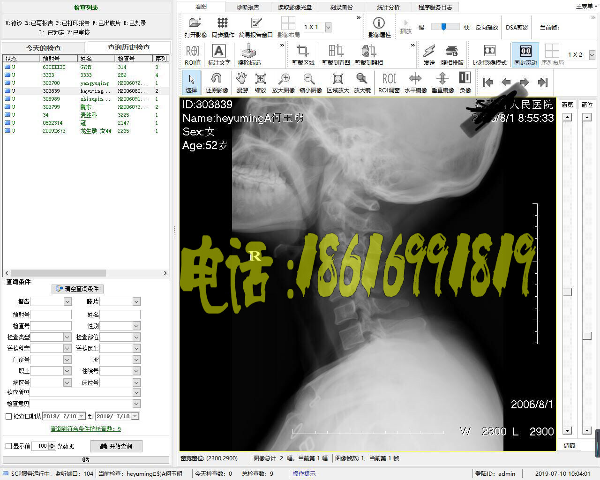Click 剪裁到照相 crop to film
Viewport: 600px width, 480px height.
coord(368,55)
